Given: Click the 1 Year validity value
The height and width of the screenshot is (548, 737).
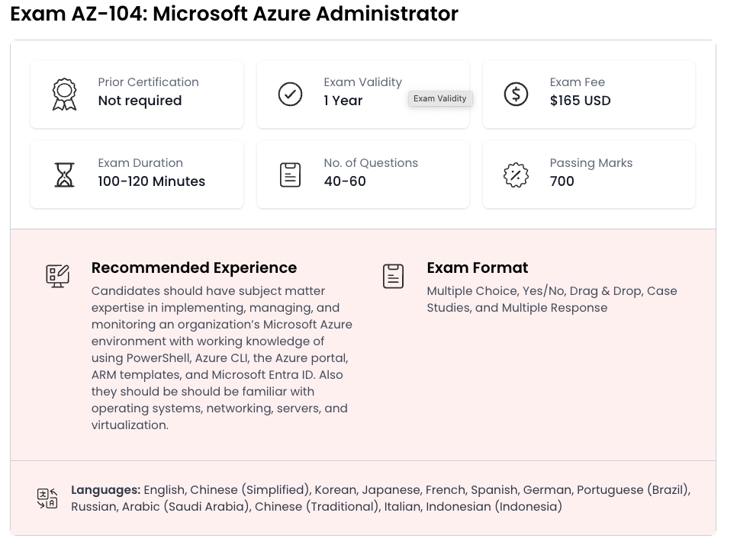Looking at the screenshot, I should (343, 101).
